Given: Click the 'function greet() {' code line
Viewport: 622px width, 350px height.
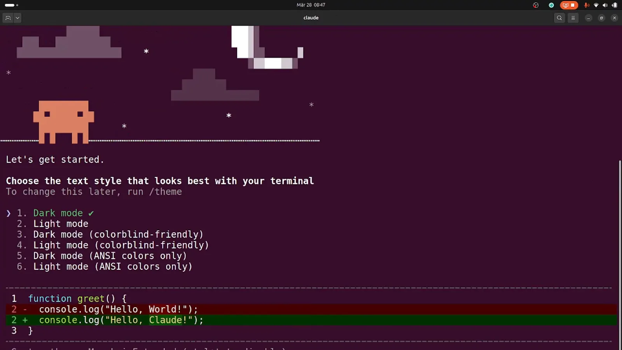Looking at the screenshot, I should tap(77, 298).
